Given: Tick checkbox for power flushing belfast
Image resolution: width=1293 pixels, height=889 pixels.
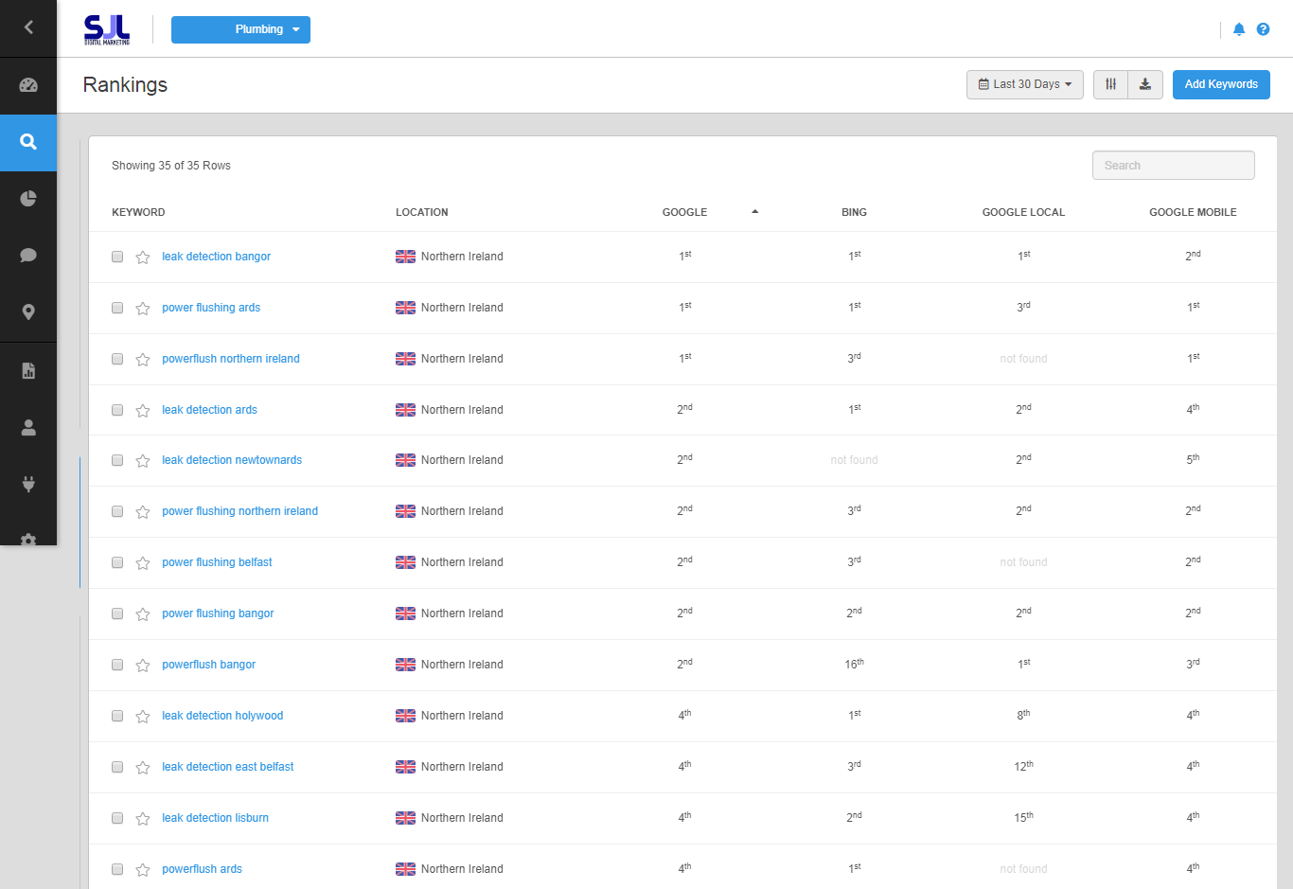Looking at the screenshot, I should click(x=117, y=562).
